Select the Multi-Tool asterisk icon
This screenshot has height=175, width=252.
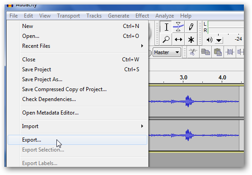coord(191,39)
